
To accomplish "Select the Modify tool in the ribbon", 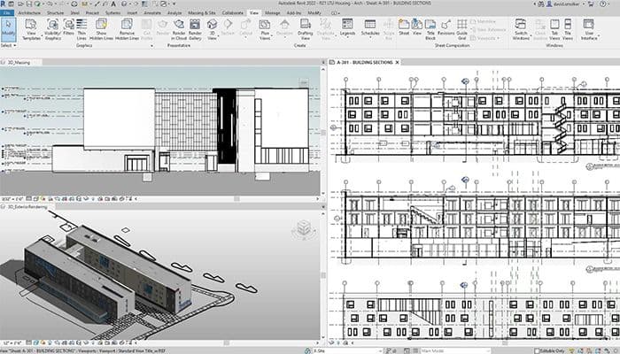I will pyautogui.click(x=8, y=29).
